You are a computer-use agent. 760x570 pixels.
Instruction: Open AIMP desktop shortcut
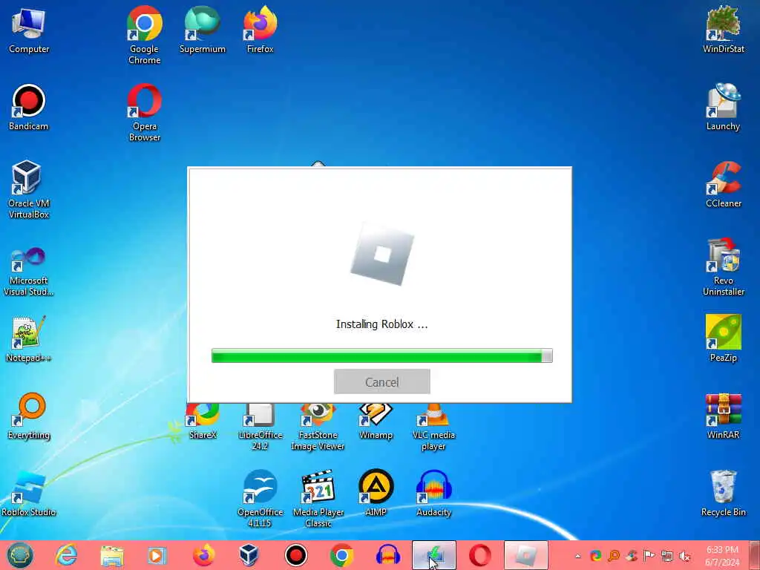click(376, 494)
